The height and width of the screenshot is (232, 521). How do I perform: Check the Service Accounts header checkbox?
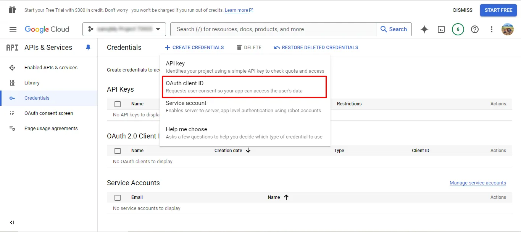[x=118, y=197]
